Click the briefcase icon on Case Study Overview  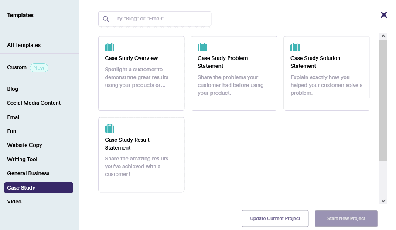coord(109,47)
